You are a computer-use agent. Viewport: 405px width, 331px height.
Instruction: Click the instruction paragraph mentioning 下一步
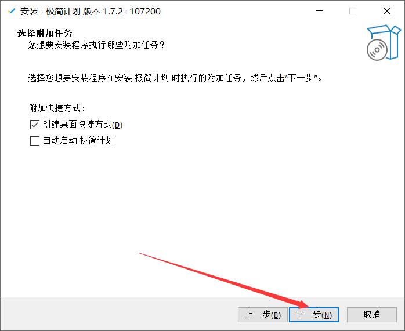pyautogui.click(x=175, y=78)
